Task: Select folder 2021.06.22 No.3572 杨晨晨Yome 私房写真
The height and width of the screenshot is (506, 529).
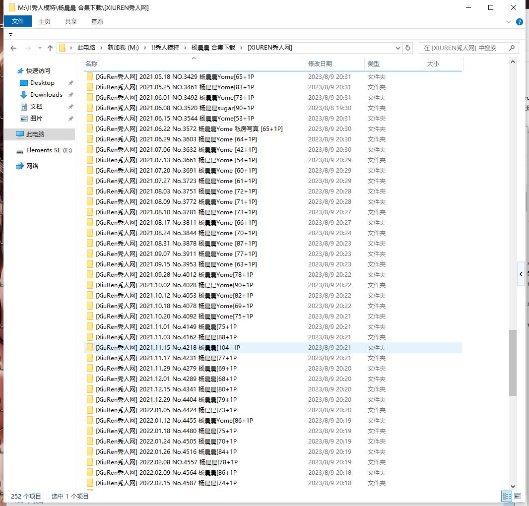Action: click(273, 129)
